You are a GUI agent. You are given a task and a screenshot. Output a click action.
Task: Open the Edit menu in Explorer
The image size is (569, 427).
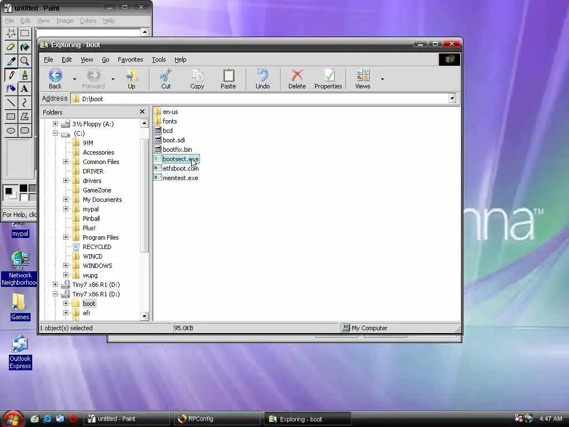(67, 59)
